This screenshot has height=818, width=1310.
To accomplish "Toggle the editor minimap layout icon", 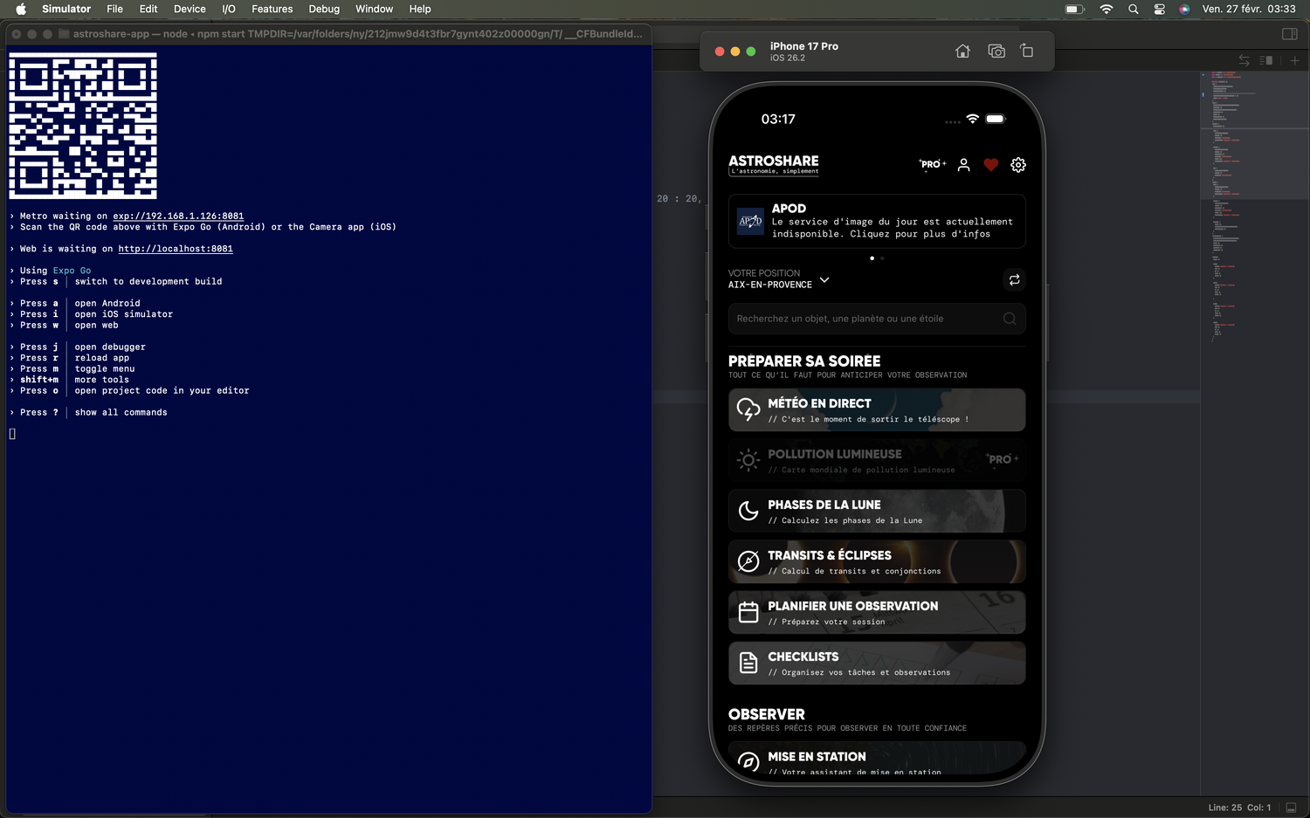I will tap(1266, 60).
